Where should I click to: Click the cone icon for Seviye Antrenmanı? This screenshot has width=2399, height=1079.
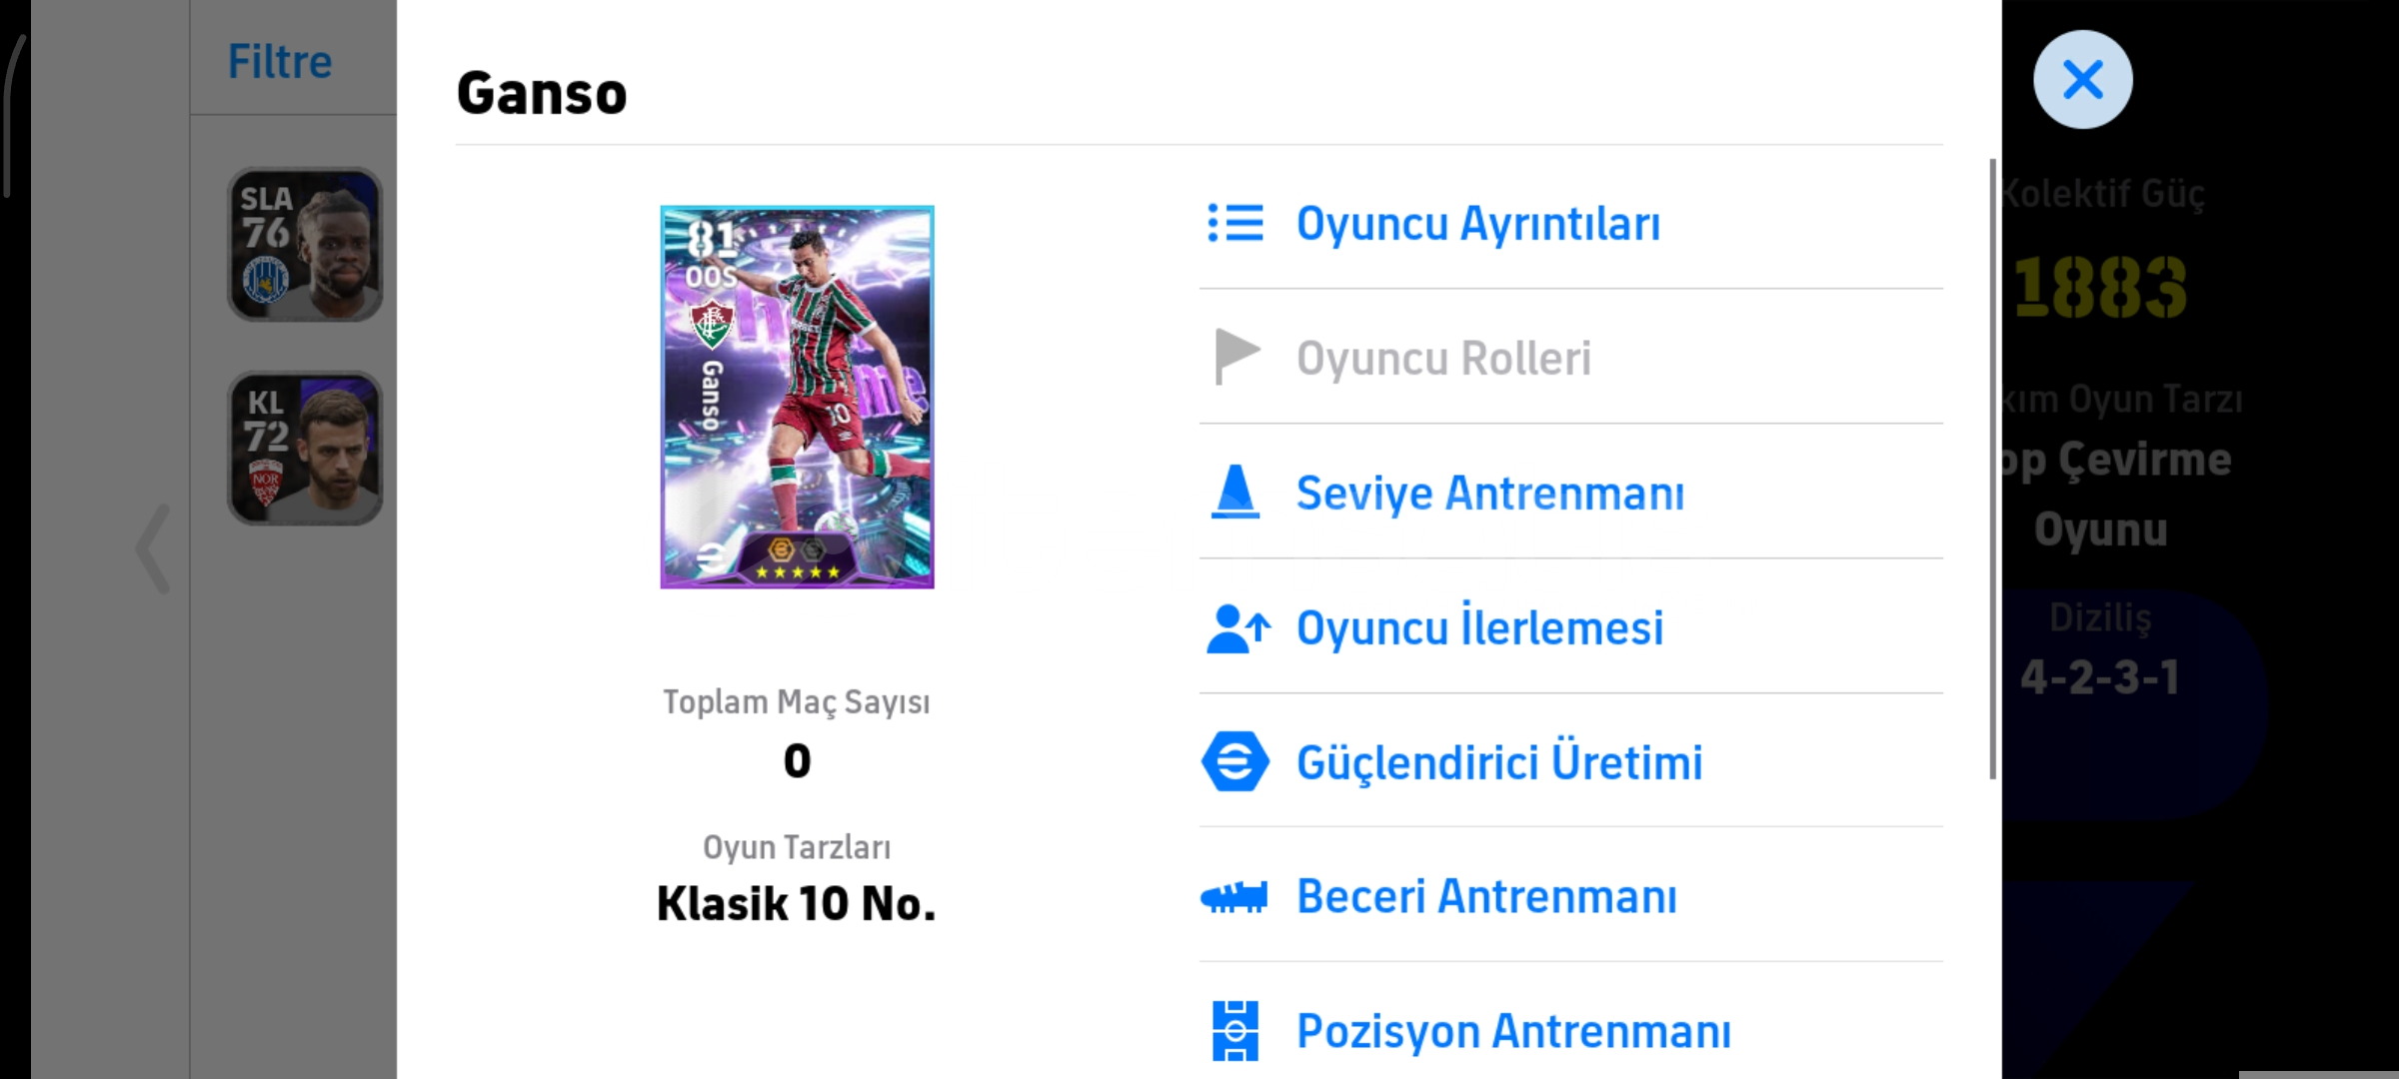(1235, 492)
